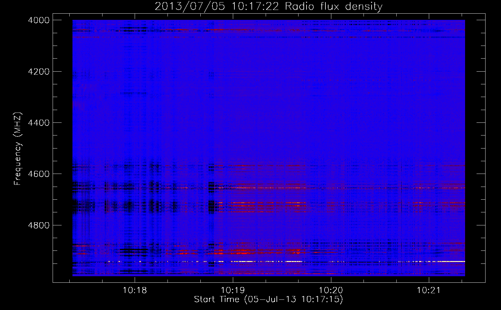
Task: Click the x-axis label "Start Time (05-Jul-13 10:17:15)"
Action: tap(268, 299)
